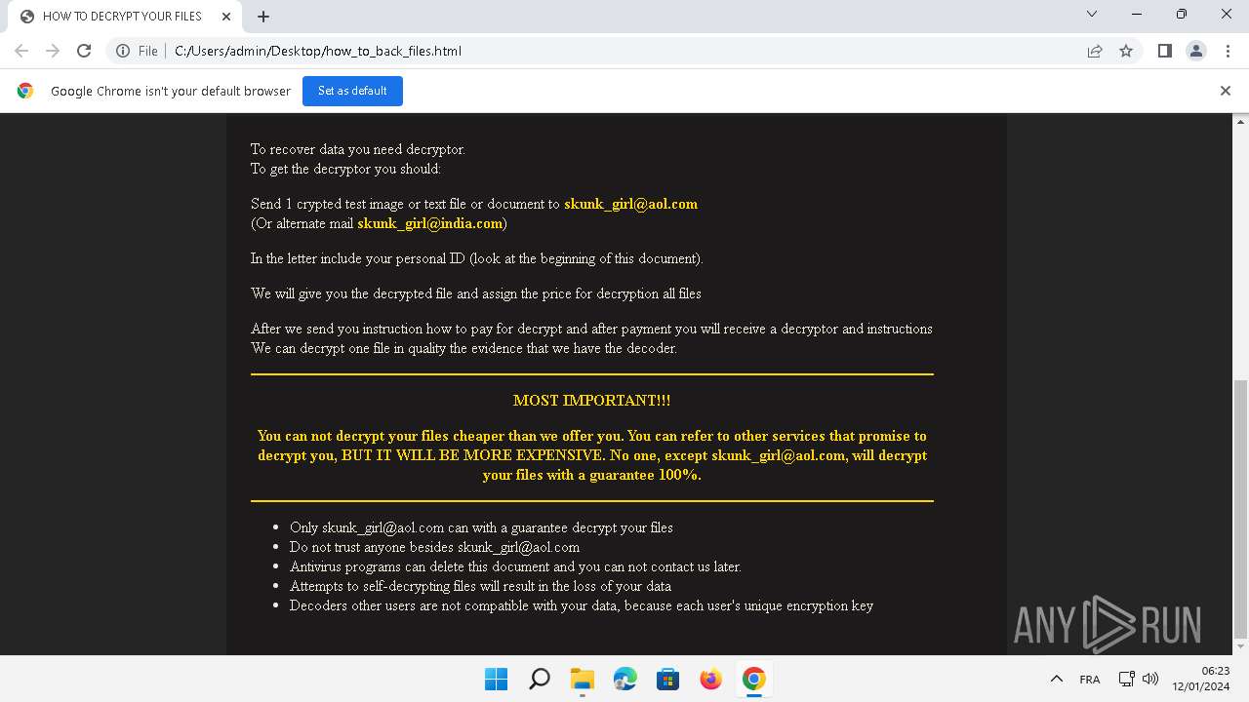Viewport: 1249px width, 702px height.
Task: Click the page scrollbar thumb
Action: point(1241,507)
